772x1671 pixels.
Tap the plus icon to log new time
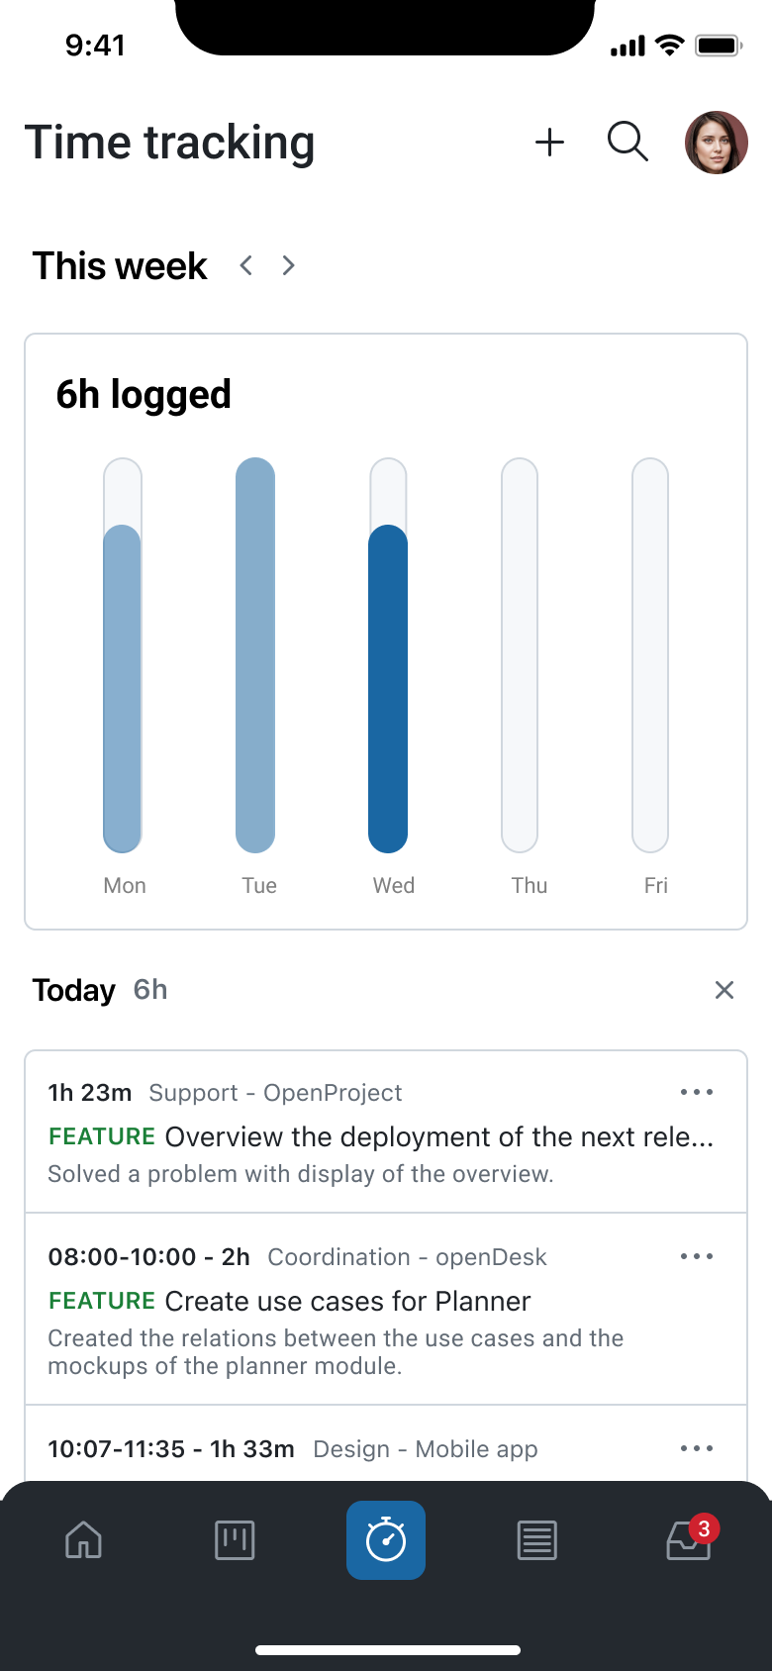click(x=549, y=142)
